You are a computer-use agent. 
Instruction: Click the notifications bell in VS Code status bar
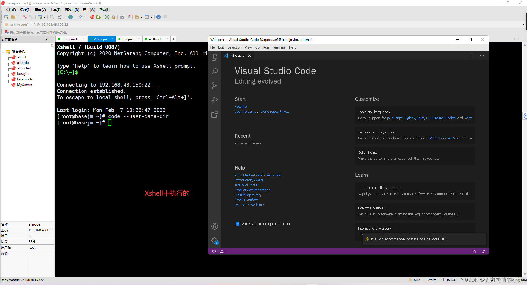pos(483,251)
